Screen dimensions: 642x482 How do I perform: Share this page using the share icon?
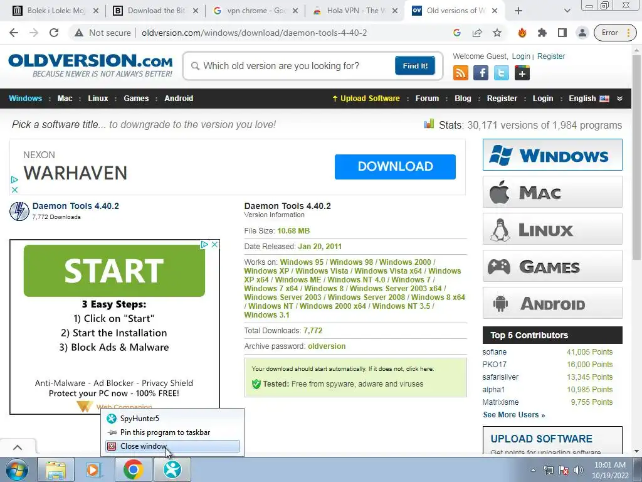click(477, 33)
